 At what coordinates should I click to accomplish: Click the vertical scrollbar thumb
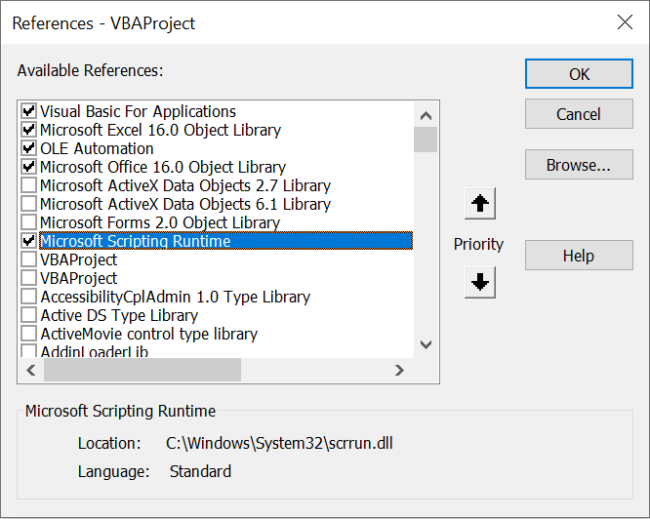click(x=426, y=140)
